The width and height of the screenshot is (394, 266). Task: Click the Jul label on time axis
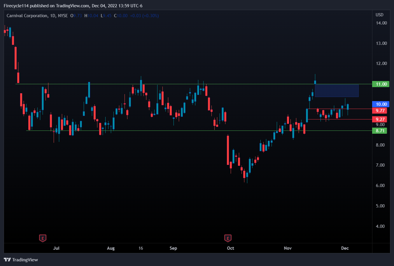point(56,248)
